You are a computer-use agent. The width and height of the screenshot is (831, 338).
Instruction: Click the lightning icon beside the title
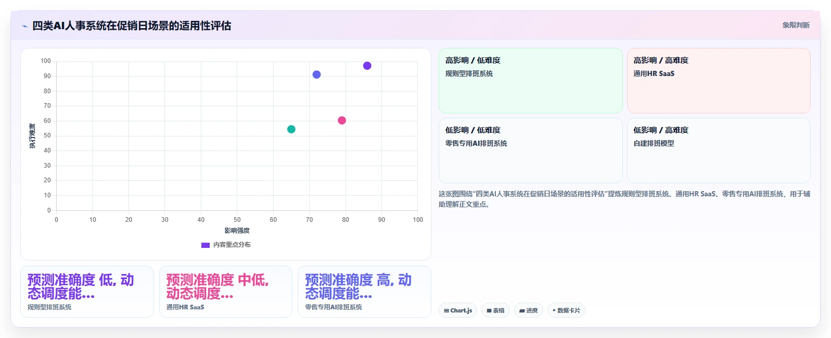(24, 26)
